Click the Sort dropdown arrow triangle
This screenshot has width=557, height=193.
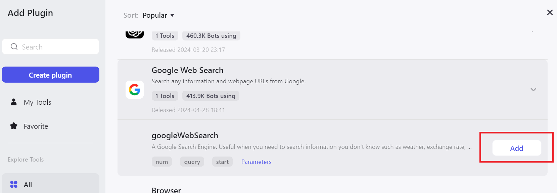click(172, 15)
